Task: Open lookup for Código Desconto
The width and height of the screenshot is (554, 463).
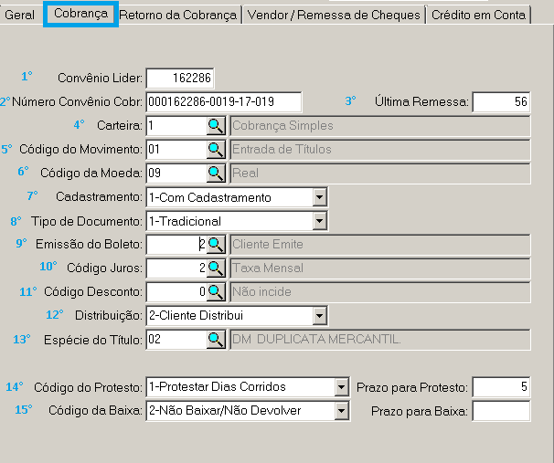Action: pyautogui.click(x=215, y=291)
